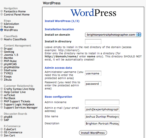The width and height of the screenshot is (146, 138).
Task: Choose PHP-Nuke from the list
Action: [x=10, y=61]
